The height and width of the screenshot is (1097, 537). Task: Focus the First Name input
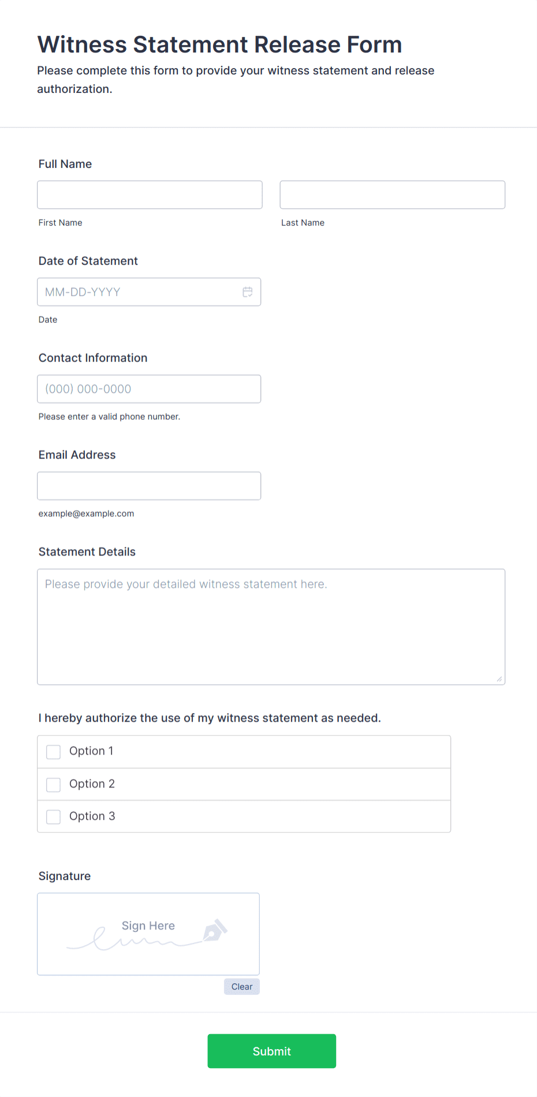150,195
